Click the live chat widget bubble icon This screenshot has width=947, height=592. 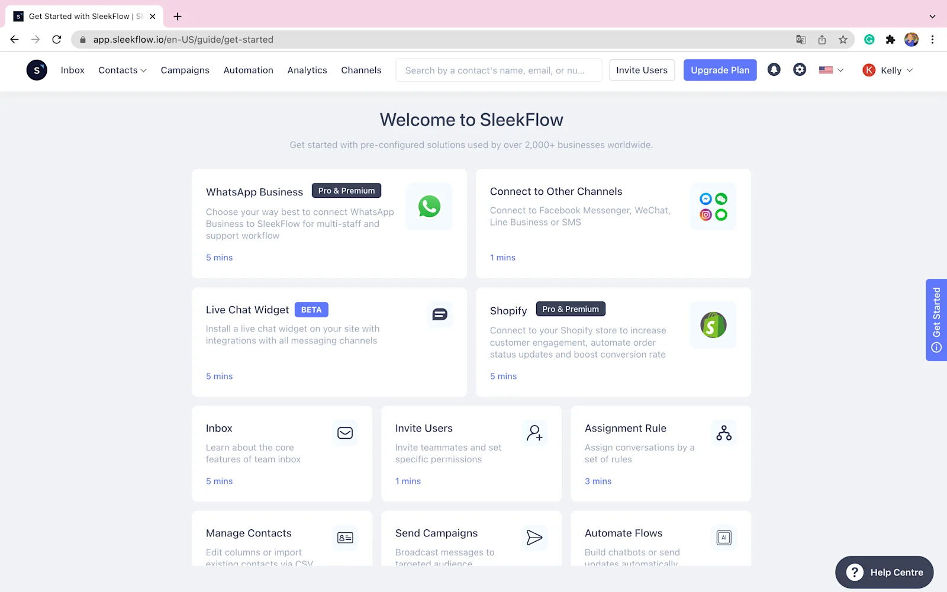click(x=439, y=314)
